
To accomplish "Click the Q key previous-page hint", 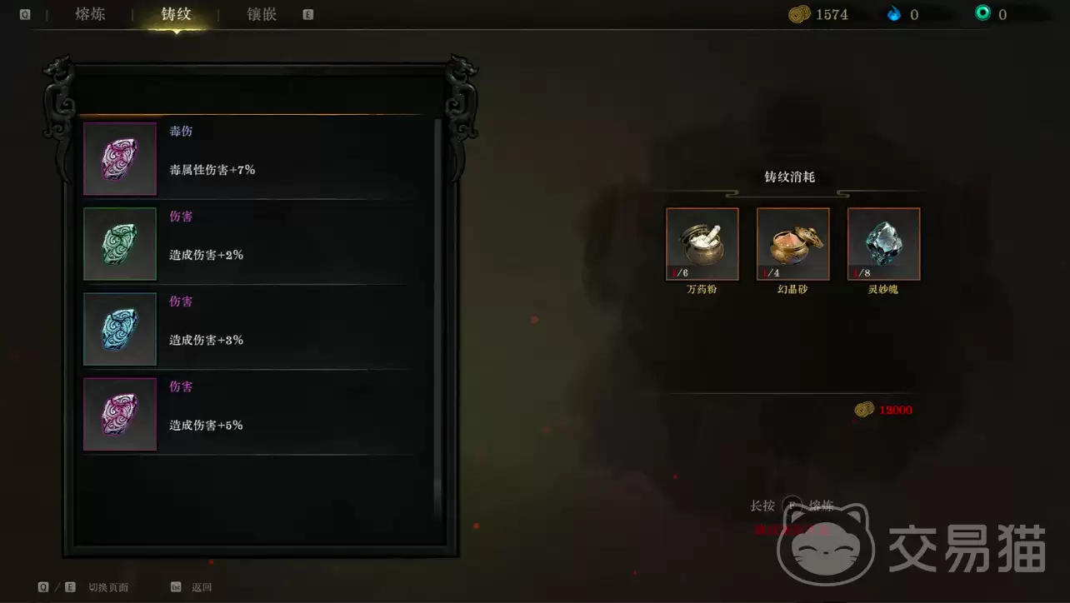I will pyautogui.click(x=24, y=14).
